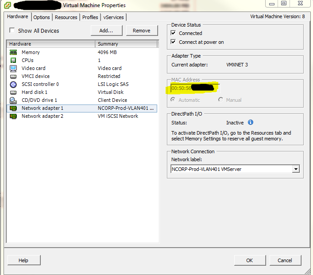
Task: Select the Video card monitor icon
Action: tap(13, 68)
